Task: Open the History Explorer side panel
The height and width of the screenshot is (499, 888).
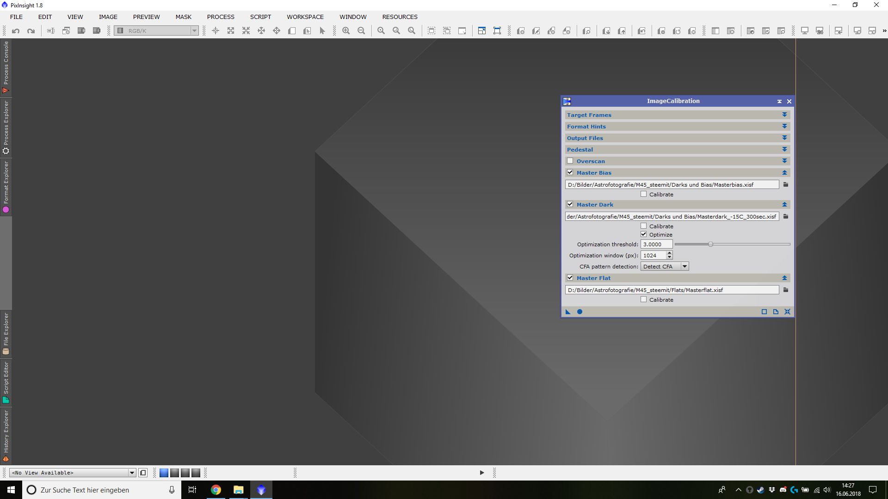Action: tap(6, 436)
